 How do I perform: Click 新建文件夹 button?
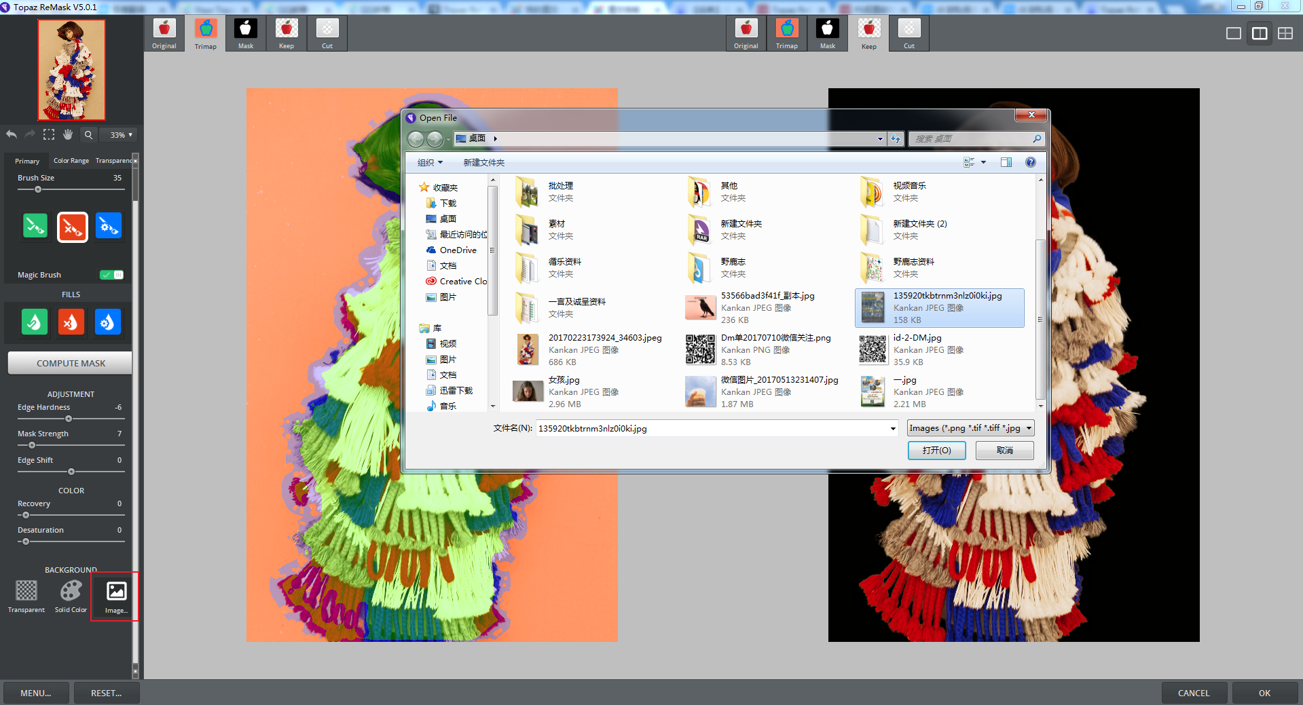483,163
